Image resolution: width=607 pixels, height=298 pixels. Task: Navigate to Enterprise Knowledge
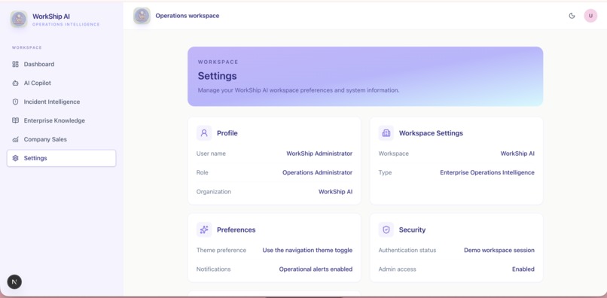(x=61, y=120)
